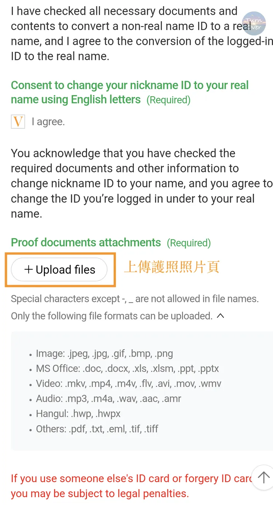Click the "I agree." label text
This screenshot has width=273, height=505.
tap(48, 122)
